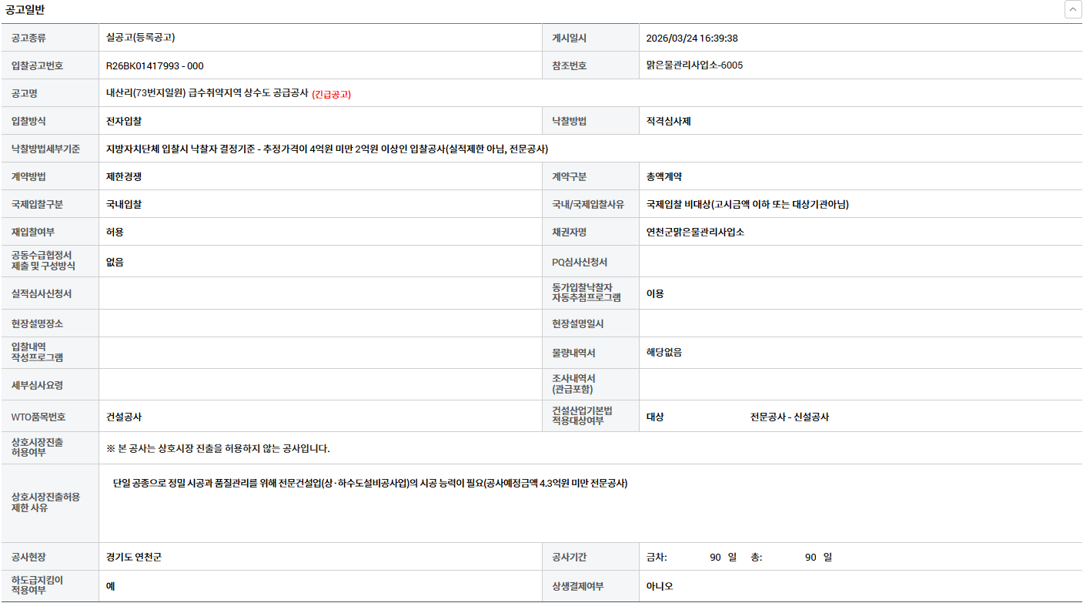The width and height of the screenshot is (1083, 603).
Task: Collapse the 공고일반 section with chevron
Action: coord(1072,10)
